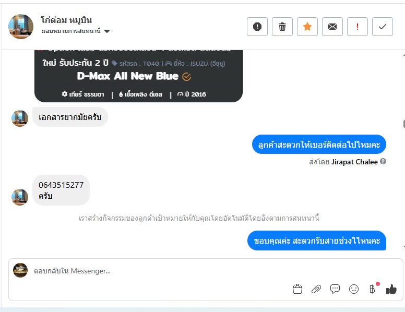Click the help icon beside Jirapat Chalee

pyautogui.click(x=383, y=161)
